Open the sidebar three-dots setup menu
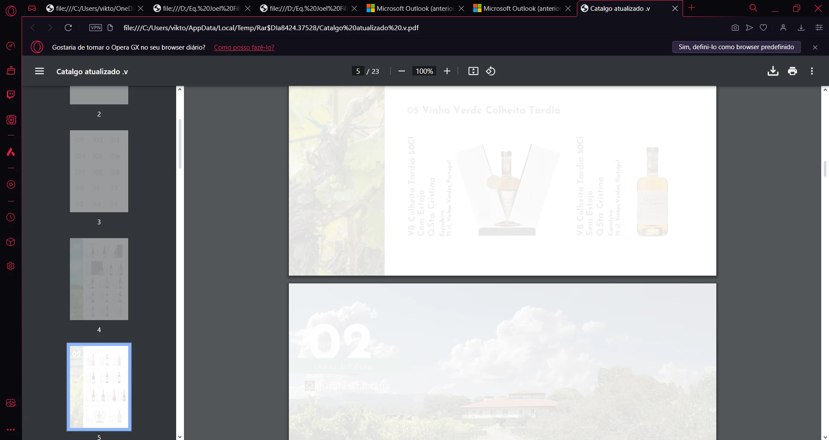Viewport: 829px width, 440px height. [x=11, y=430]
